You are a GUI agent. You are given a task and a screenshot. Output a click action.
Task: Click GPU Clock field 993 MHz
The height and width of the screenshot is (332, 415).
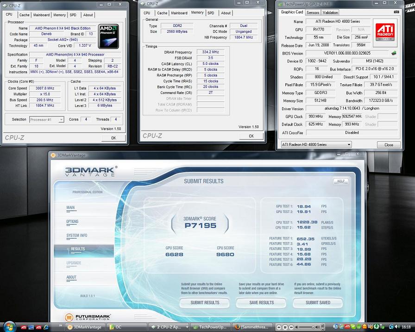tap(316, 116)
